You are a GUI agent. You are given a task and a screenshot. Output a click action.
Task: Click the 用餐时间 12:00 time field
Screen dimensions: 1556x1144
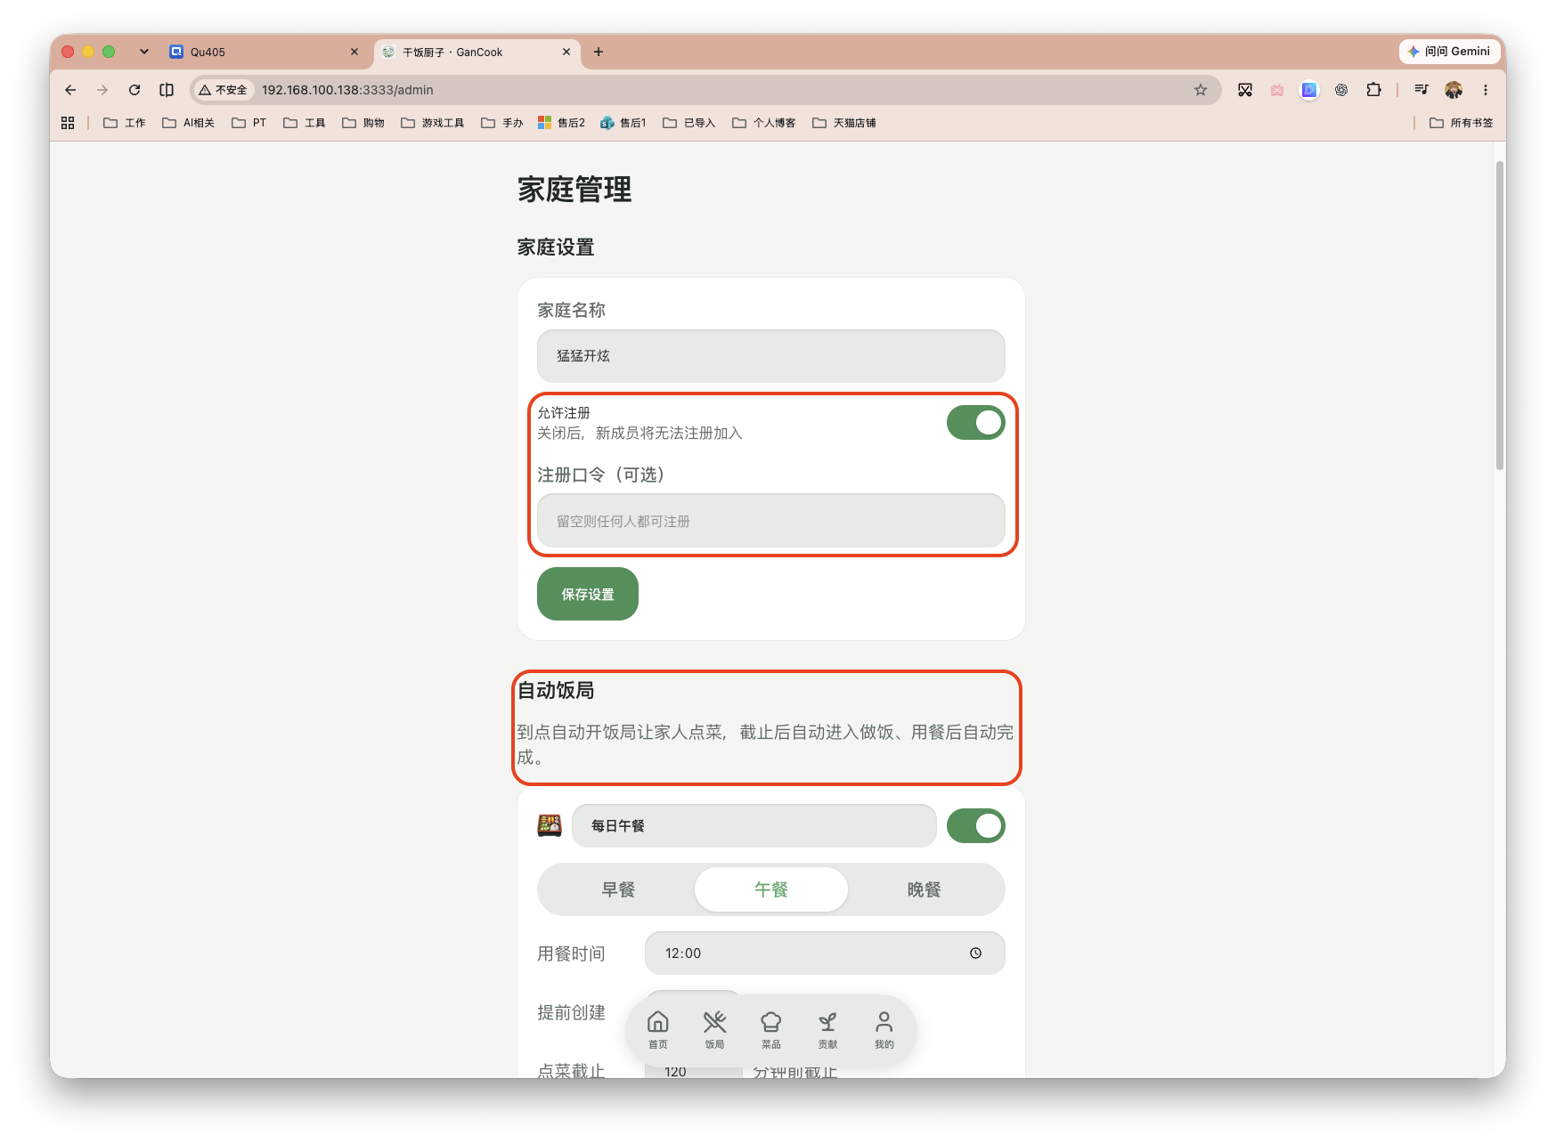tap(825, 953)
